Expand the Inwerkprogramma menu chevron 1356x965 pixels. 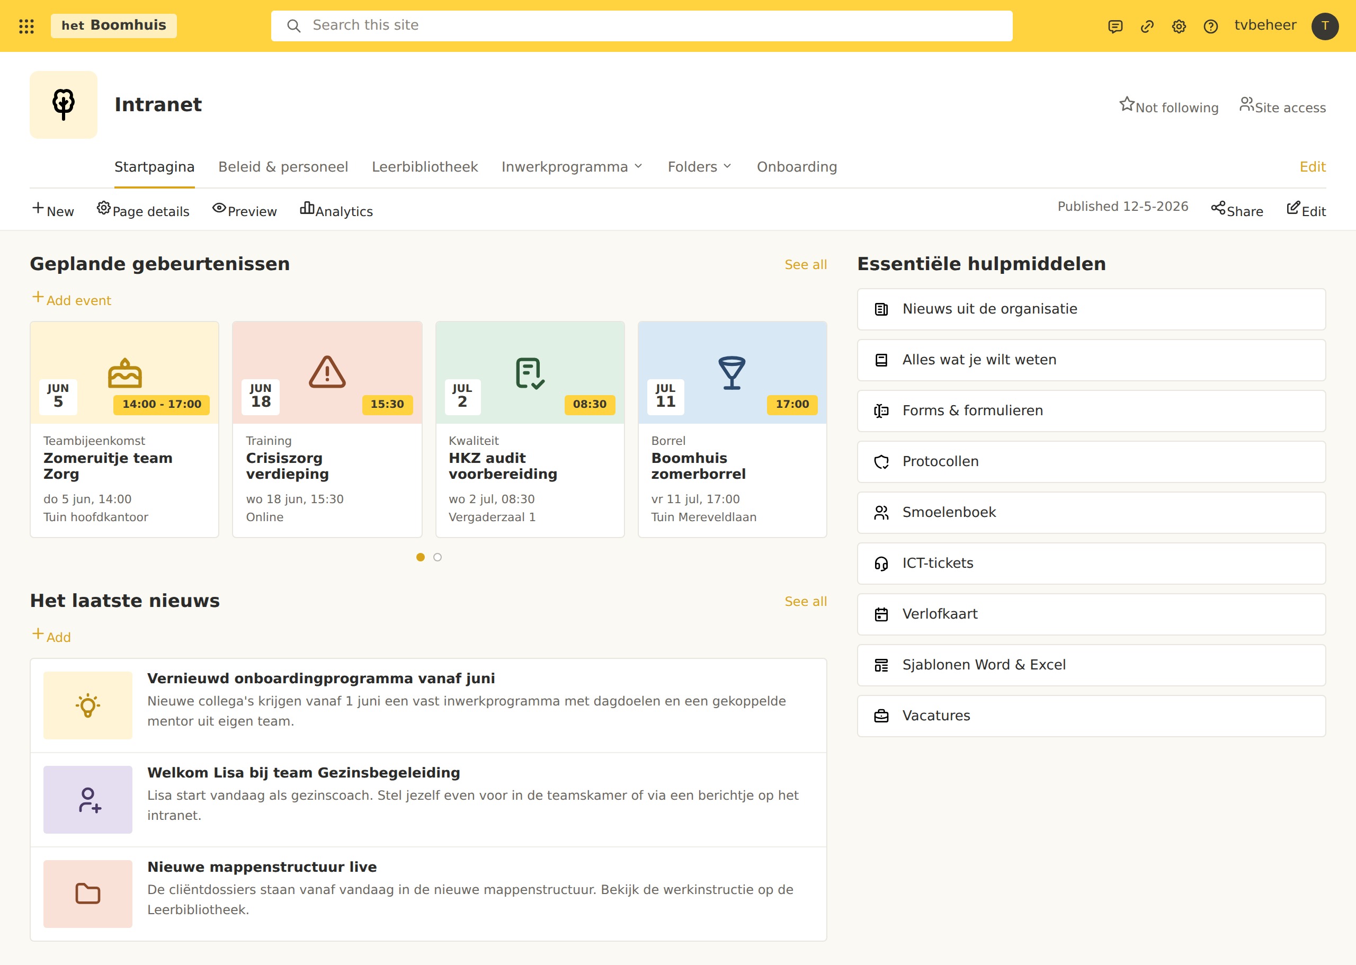638,166
